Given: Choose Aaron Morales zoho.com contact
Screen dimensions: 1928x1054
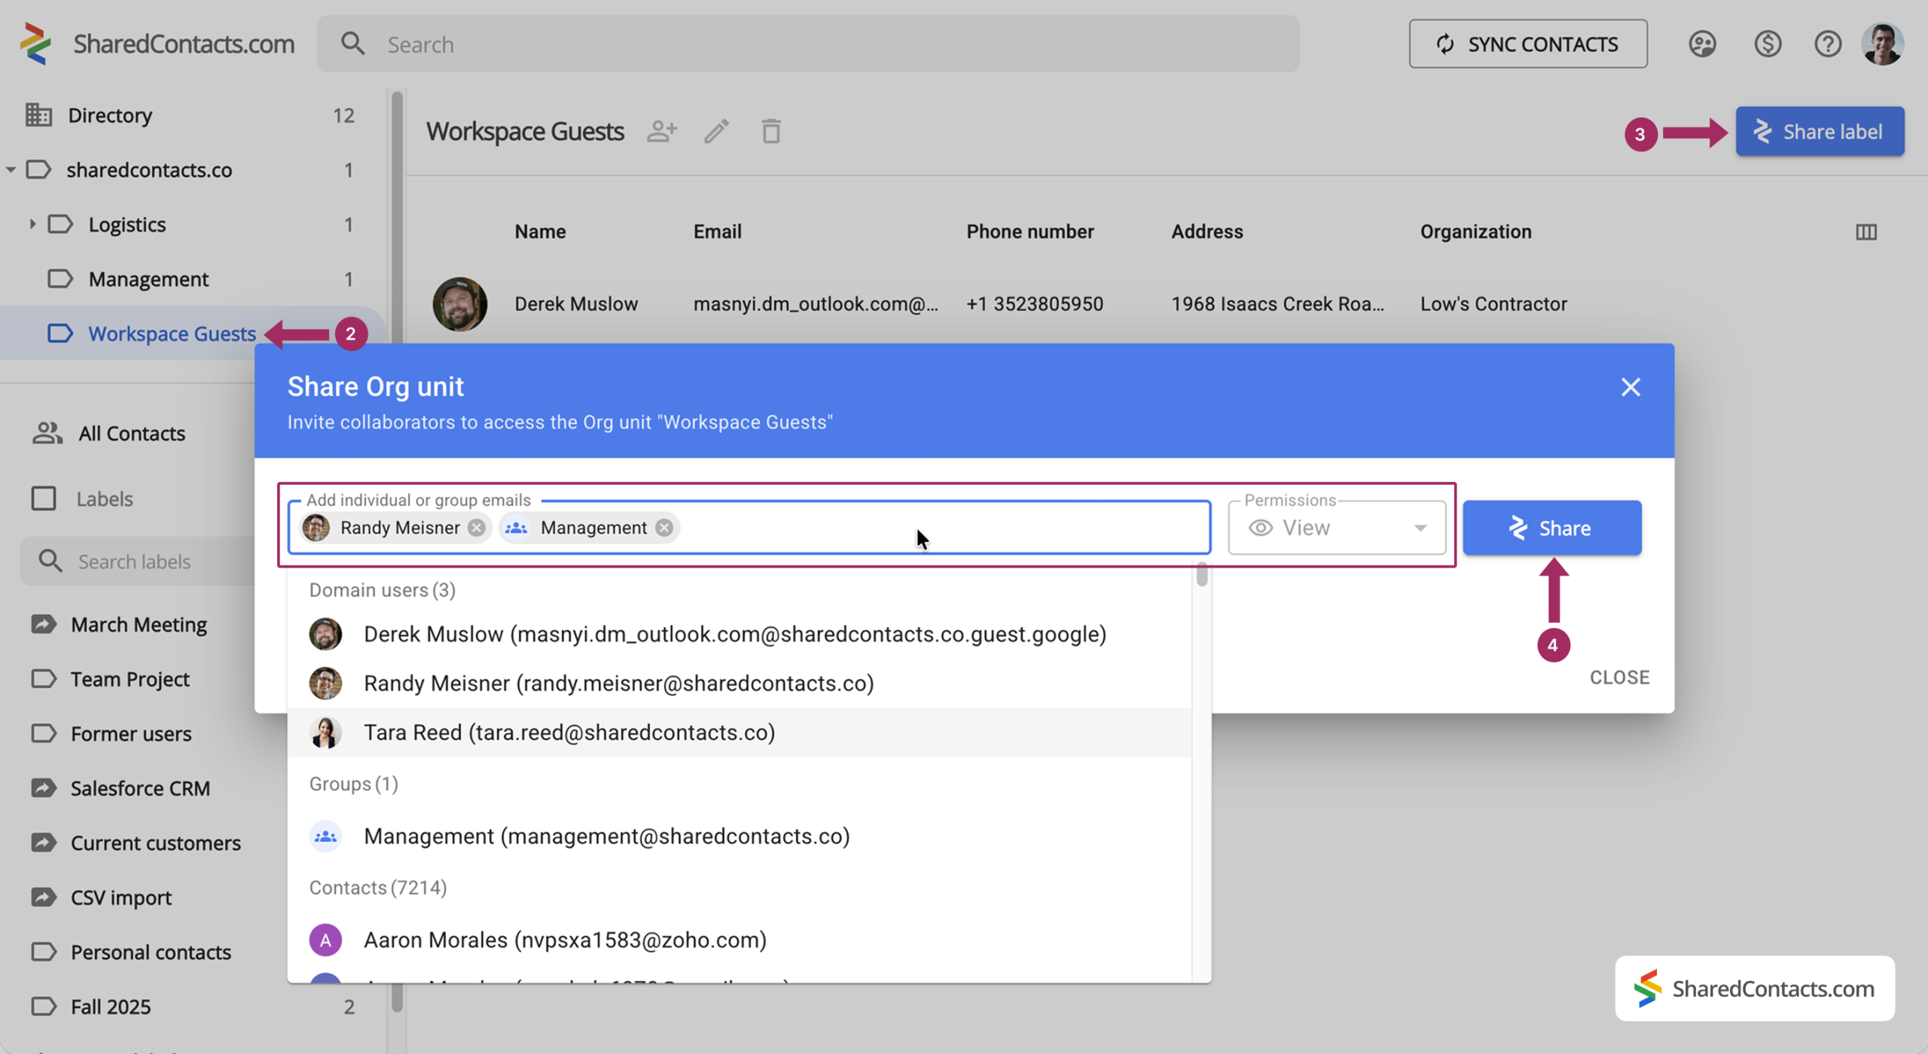Looking at the screenshot, I should coord(740,940).
